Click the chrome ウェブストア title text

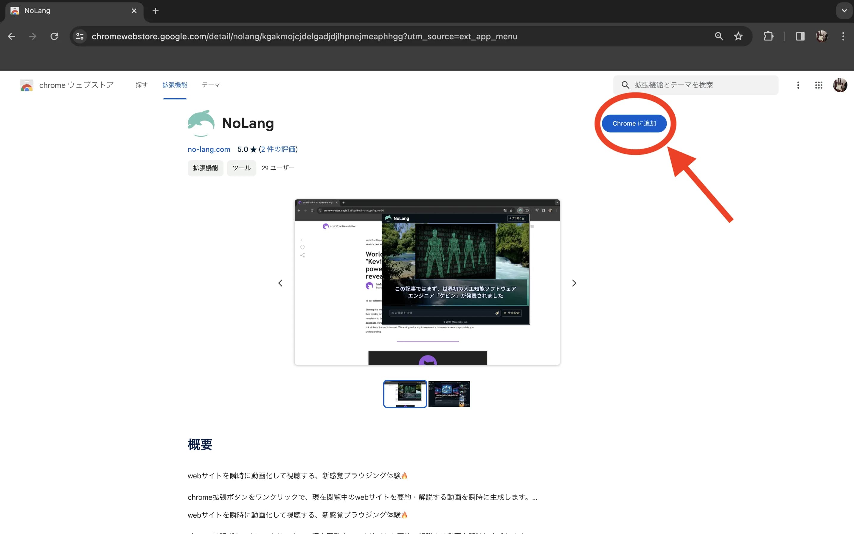pyautogui.click(x=76, y=85)
